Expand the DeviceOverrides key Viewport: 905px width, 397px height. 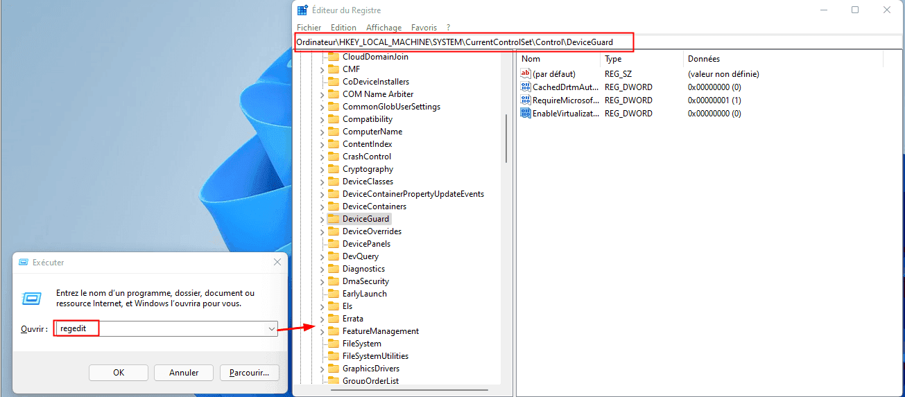click(322, 231)
